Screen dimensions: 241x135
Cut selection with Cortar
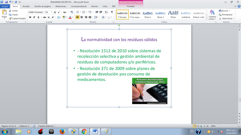pos(14,11)
